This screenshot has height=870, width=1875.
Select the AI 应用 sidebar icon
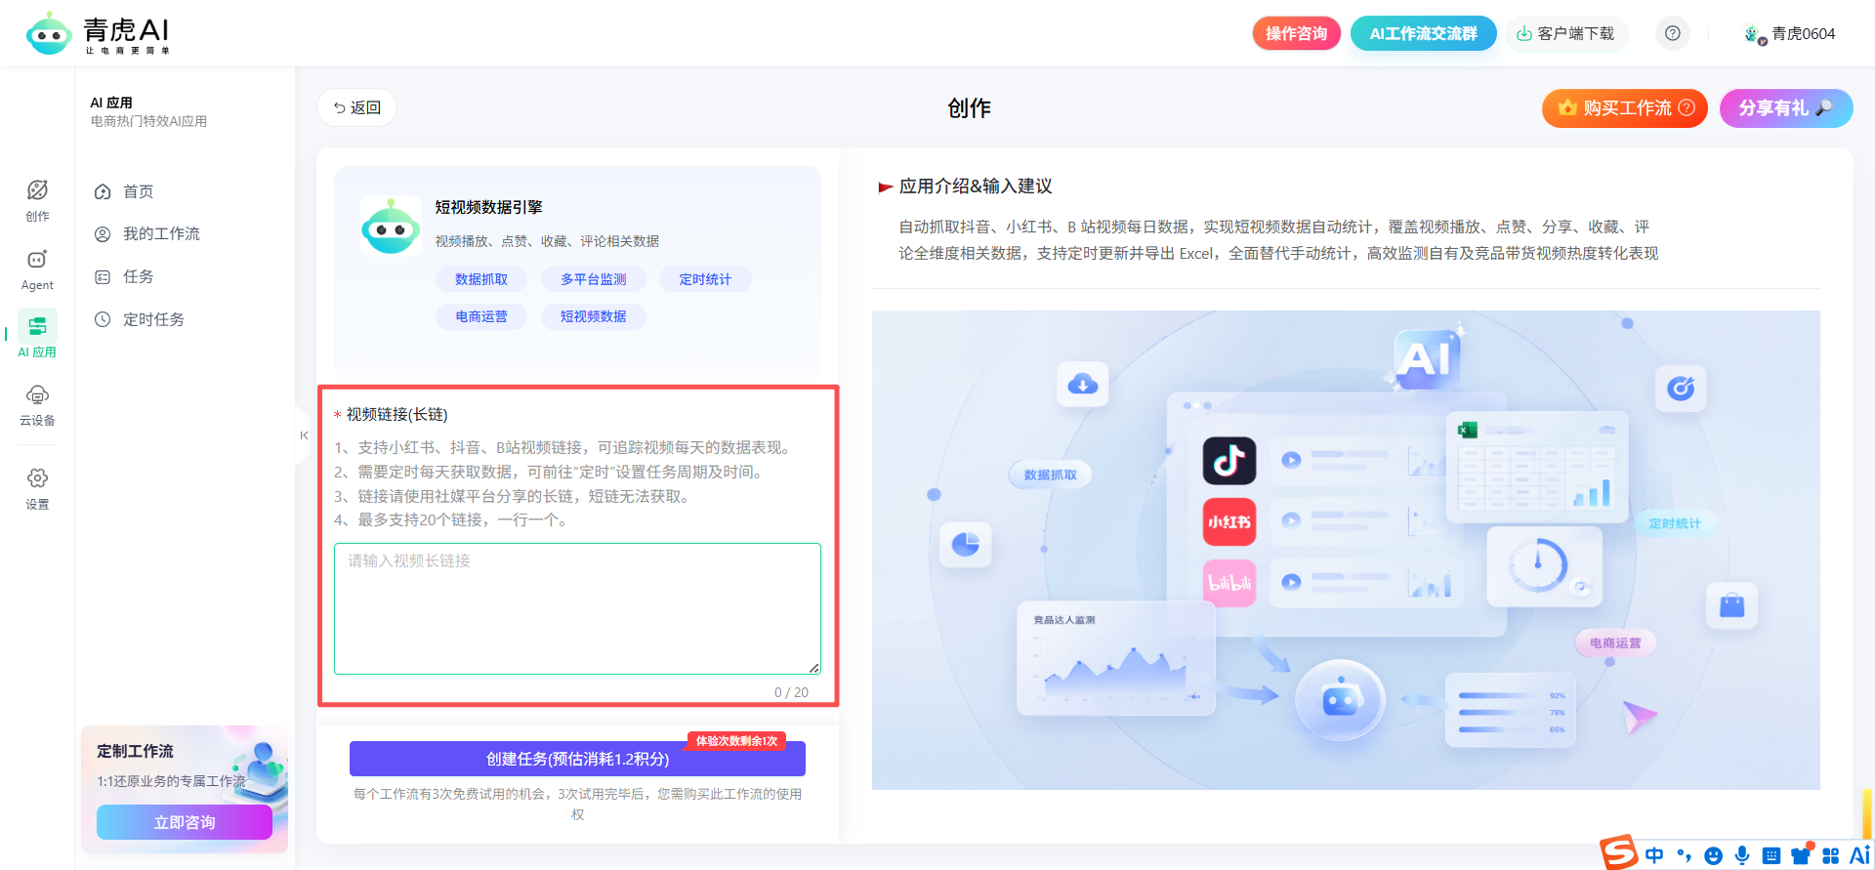click(x=37, y=335)
